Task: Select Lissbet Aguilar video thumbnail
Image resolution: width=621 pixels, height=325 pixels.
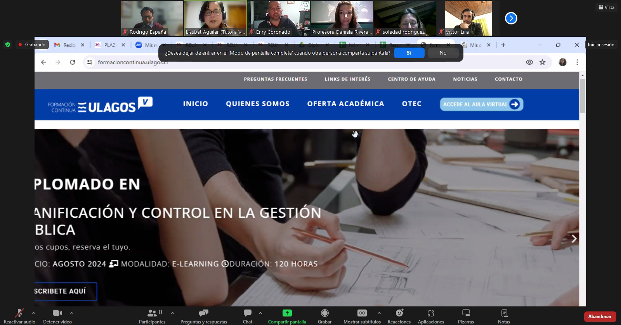Action: [215, 18]
